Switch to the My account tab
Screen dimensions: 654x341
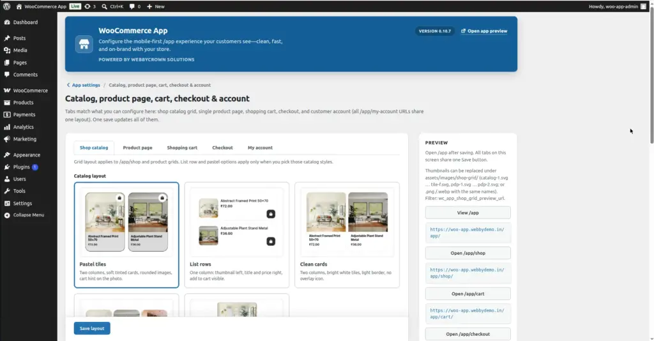pos(260,148)
